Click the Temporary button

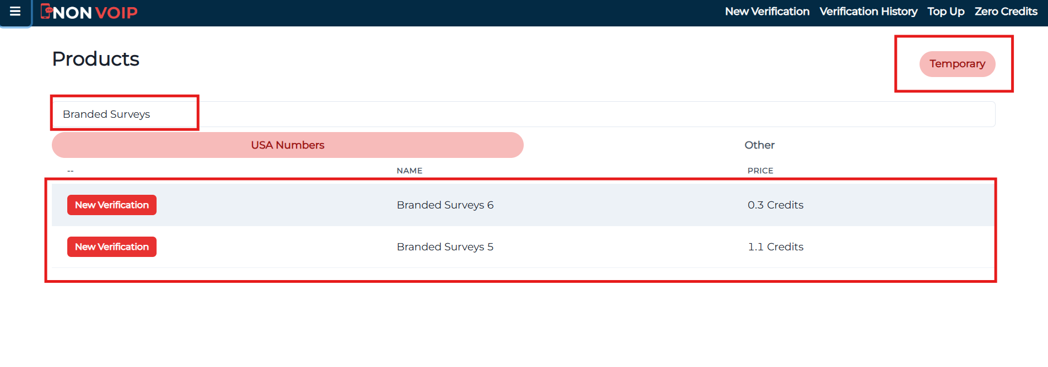pyautogui.click(x=957, y=64)
